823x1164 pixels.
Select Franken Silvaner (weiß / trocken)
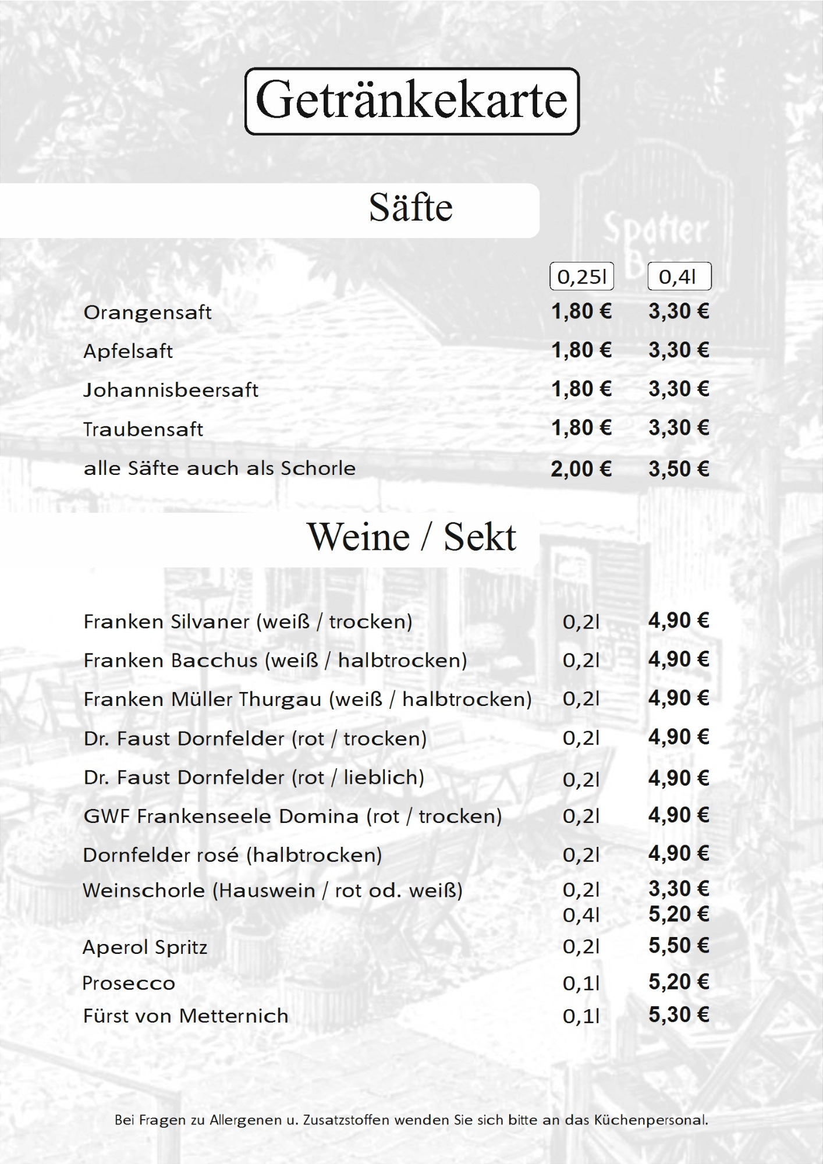point(248,622)
